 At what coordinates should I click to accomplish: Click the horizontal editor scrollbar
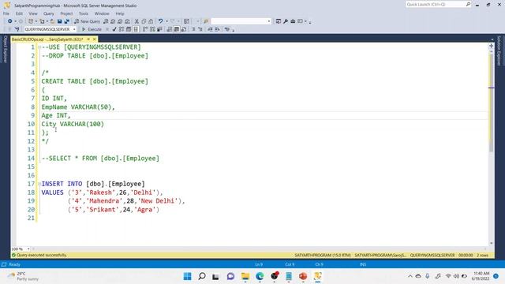tap(260, 249)
